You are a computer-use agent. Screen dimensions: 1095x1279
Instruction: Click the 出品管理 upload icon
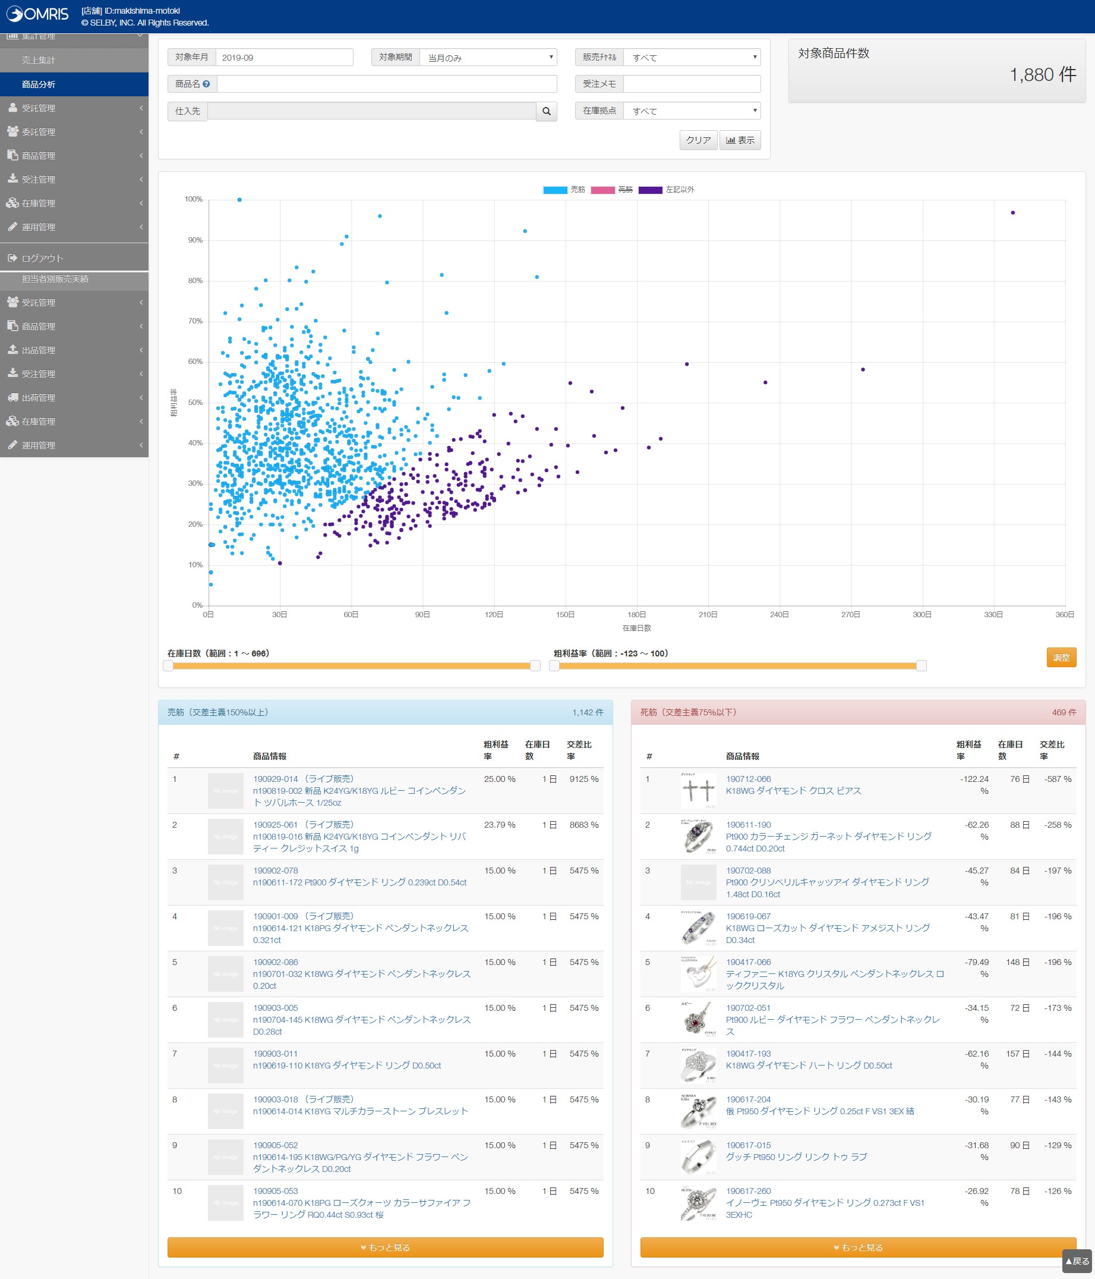point(12,350)
